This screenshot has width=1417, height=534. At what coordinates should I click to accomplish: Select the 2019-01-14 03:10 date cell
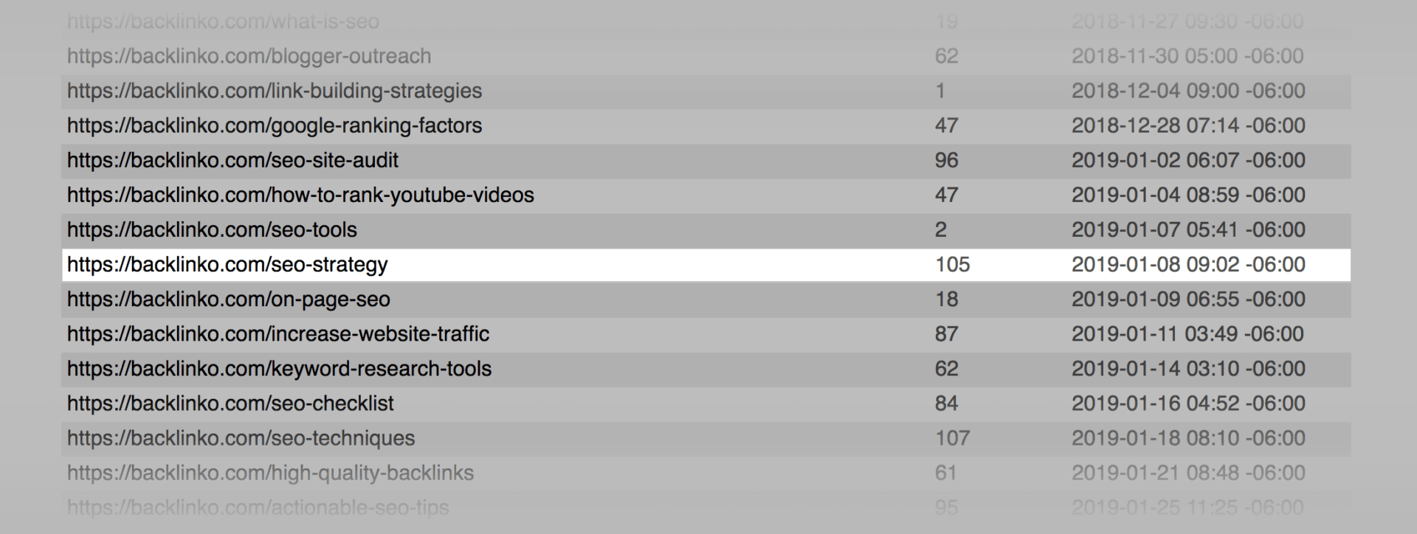coord(1188,369)
